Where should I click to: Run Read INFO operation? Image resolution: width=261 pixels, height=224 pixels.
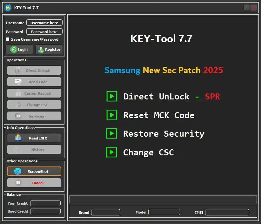pos(34,138)
